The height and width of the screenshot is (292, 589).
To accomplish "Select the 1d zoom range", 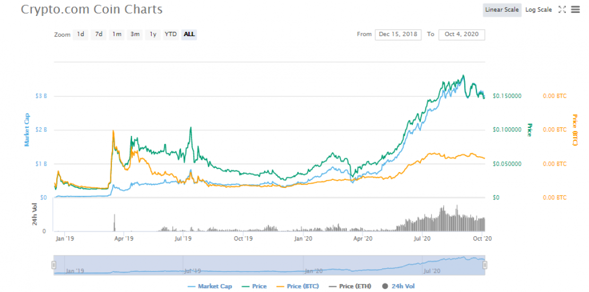I will point(81,35).
